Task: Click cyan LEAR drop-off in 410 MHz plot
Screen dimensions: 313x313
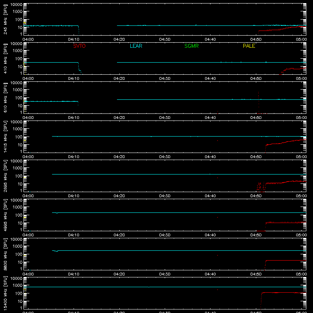Action: [x=79, y=68]
